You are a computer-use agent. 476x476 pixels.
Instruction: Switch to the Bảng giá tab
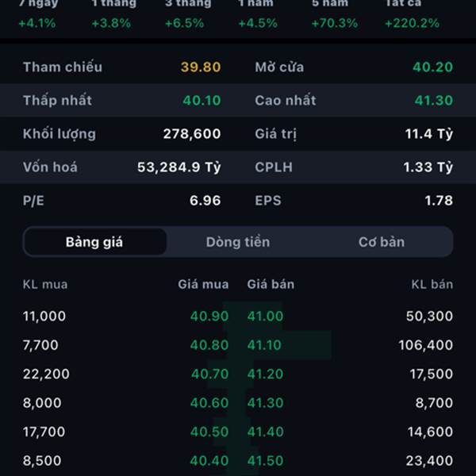click(x=94, y=242)
